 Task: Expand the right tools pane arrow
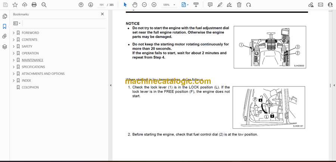point(334,85)
